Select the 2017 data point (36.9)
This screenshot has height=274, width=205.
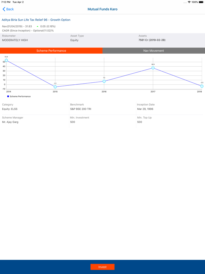click(x=153, y=68)
